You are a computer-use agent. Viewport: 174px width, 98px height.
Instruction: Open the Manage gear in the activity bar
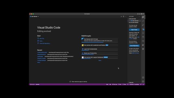[143, 81]
